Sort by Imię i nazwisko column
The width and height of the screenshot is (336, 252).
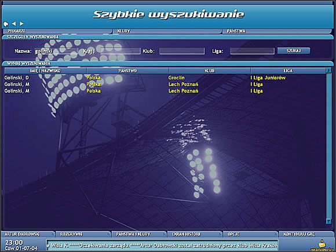pyautogui.click(x=45, y=71)
